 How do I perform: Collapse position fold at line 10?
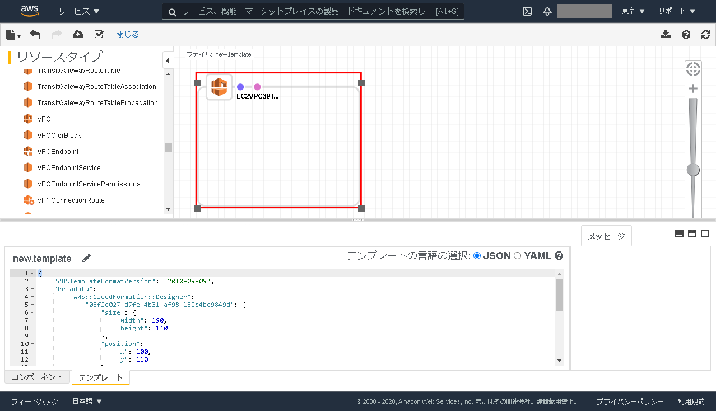point(32,344)
